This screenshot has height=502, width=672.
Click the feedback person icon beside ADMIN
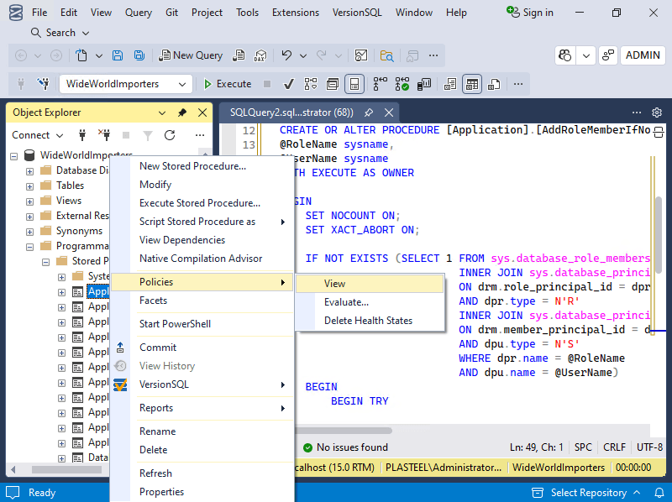pos(607,55)
